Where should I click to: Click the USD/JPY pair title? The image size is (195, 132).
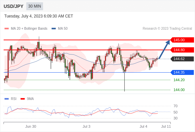point(14,6)
